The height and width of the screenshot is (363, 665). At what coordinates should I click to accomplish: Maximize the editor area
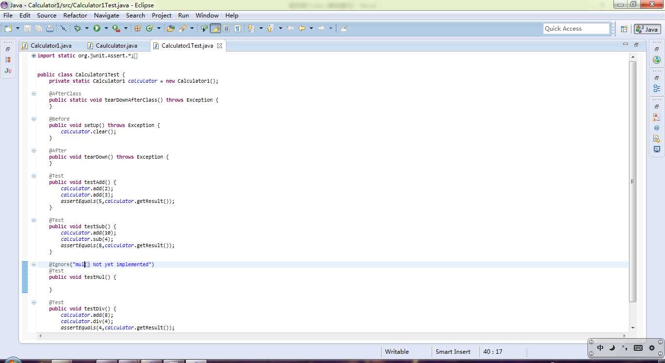[636, 44]
